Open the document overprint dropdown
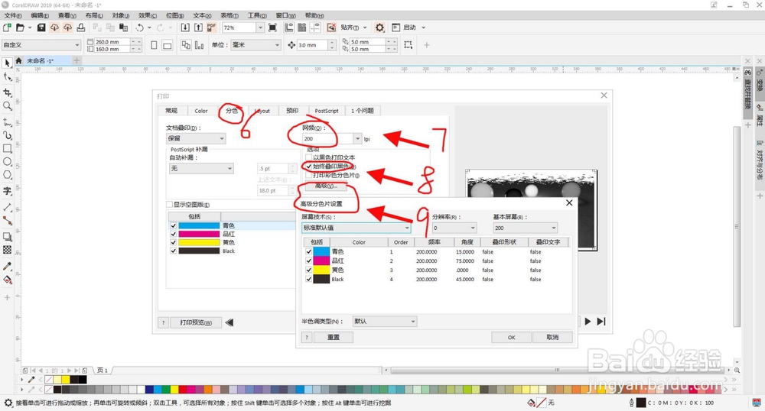 [196, 138]
